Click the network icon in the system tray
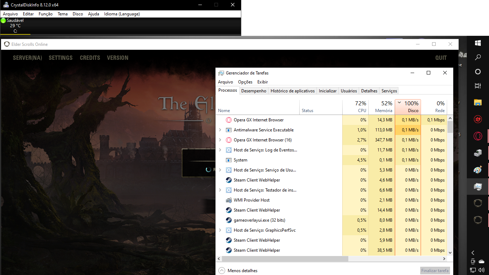 click(473, 270)
